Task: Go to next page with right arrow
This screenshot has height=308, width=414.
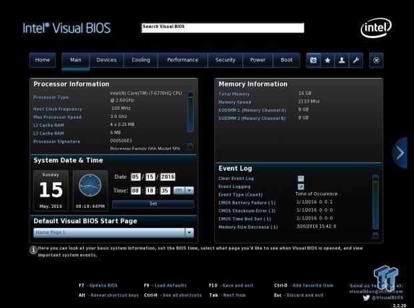Action: coord(400,153)
